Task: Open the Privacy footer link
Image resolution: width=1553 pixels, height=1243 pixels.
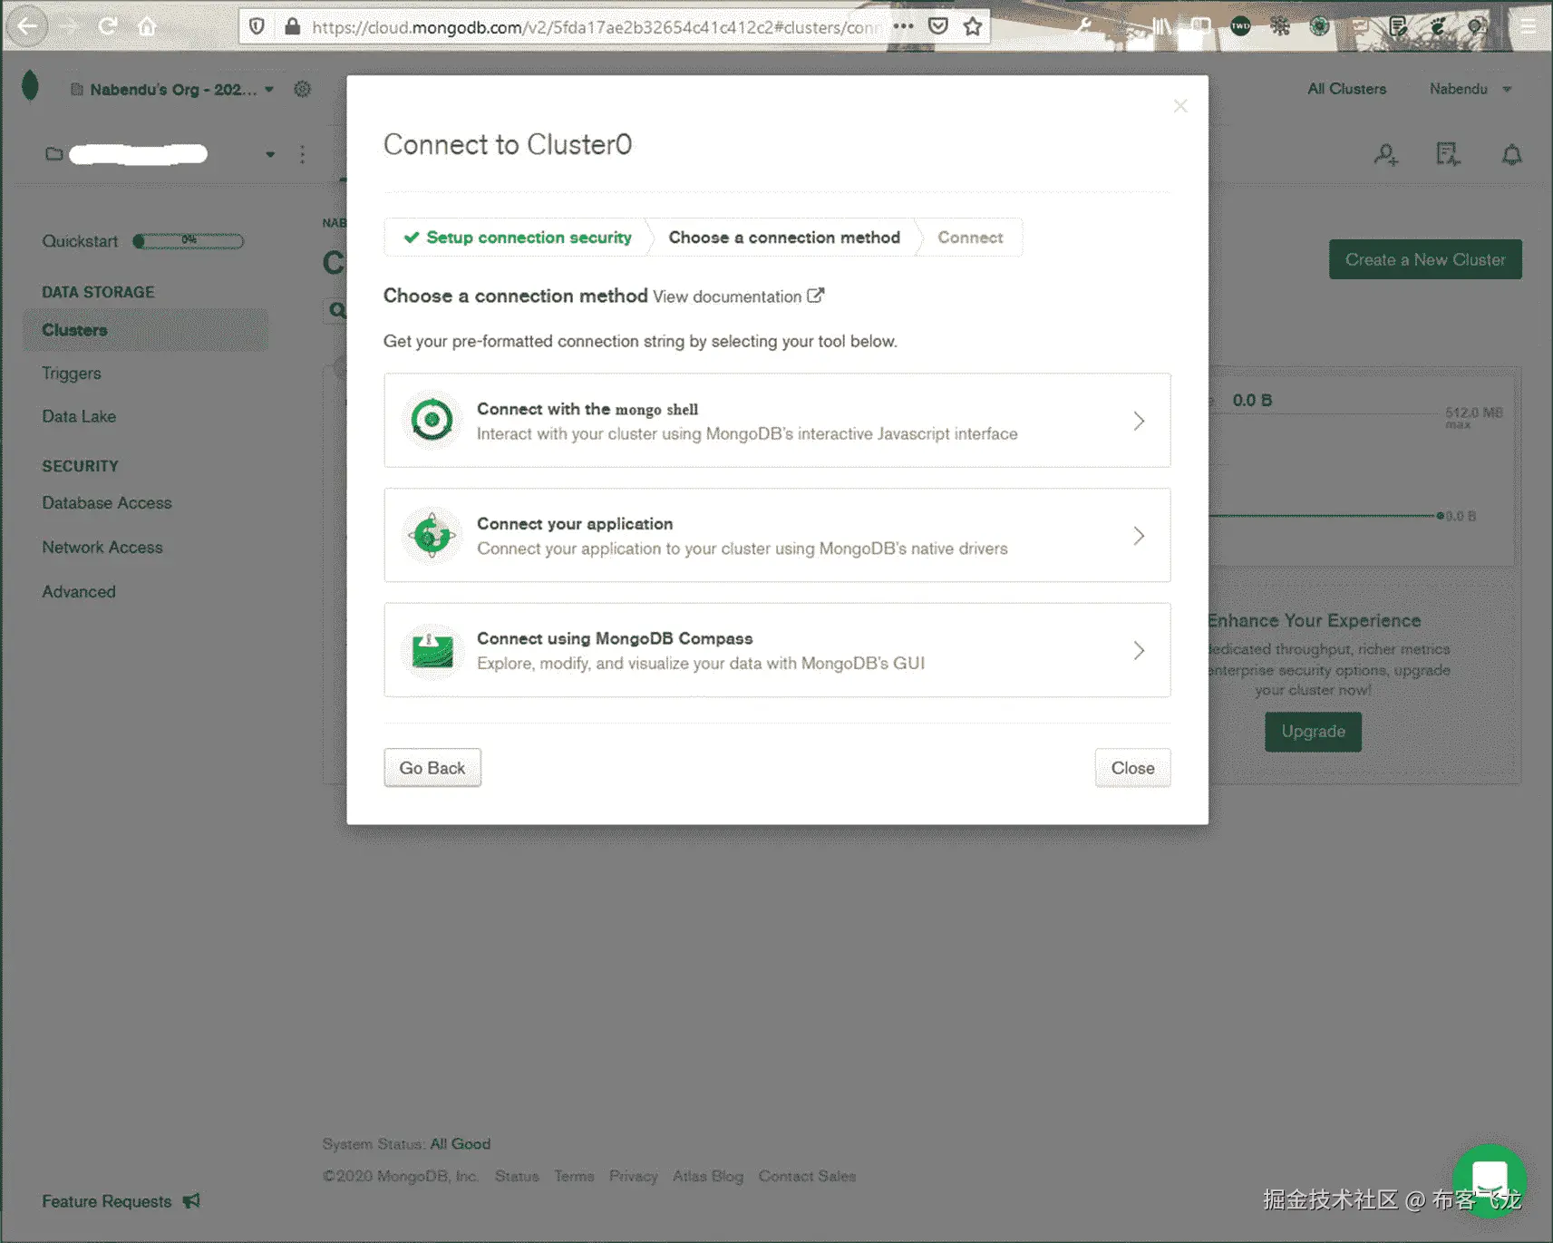Action: [634, 1176]
